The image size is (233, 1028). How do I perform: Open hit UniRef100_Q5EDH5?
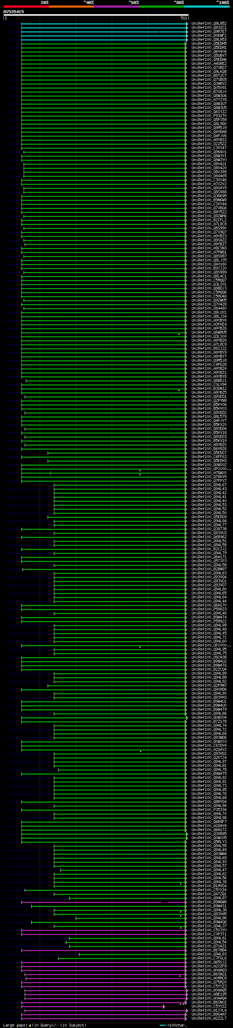(209, 43)
